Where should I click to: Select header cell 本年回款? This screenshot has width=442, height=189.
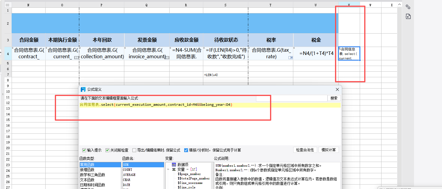click(102, 40)
